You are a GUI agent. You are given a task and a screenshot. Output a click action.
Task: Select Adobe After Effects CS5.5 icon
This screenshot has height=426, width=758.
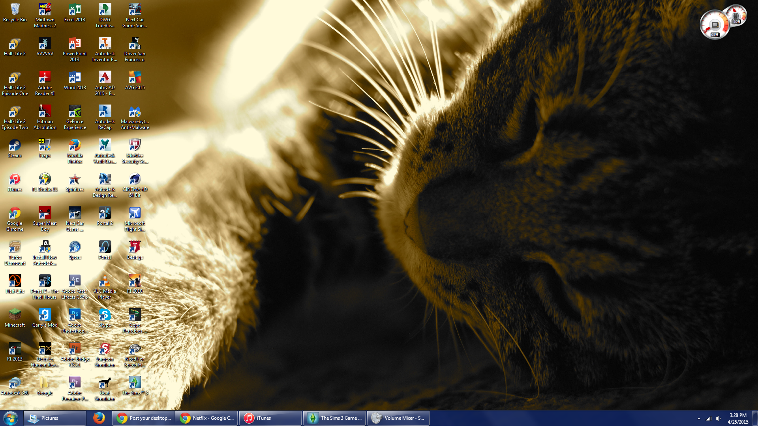[x=75, y=287]
